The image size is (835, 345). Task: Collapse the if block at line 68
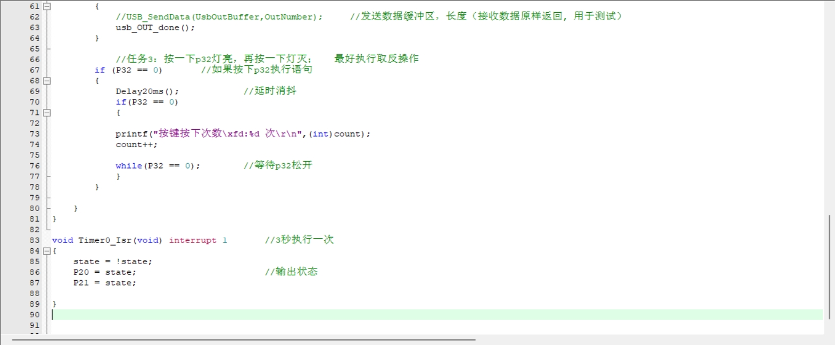tap(47, 81)
